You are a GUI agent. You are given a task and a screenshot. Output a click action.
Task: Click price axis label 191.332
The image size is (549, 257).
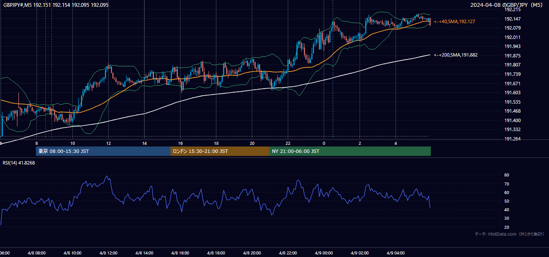click(512, 129)
